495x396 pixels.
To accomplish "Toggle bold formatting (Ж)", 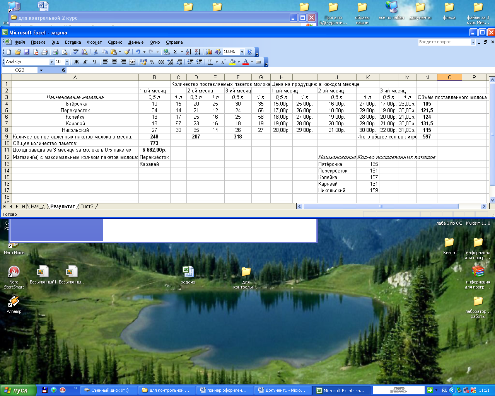I will coord(77,62).
